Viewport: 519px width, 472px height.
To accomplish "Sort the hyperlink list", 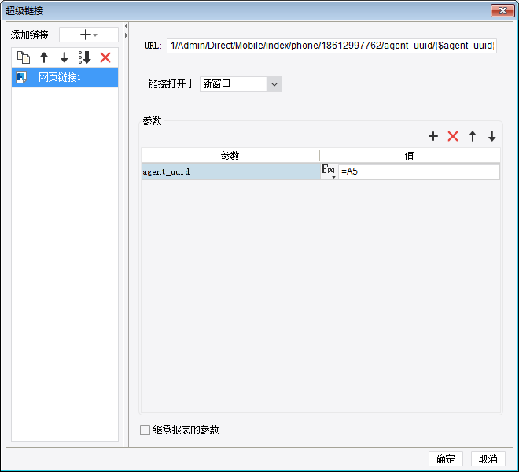I will coord(85,57).
